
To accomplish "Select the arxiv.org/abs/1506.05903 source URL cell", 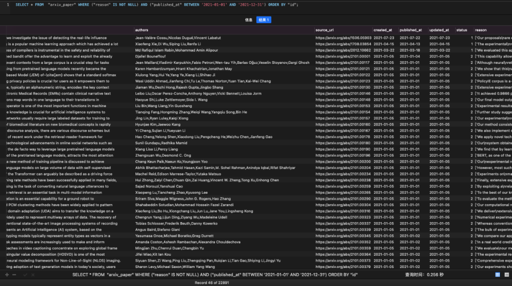I will pyautogui.click(x=343, y=38).
